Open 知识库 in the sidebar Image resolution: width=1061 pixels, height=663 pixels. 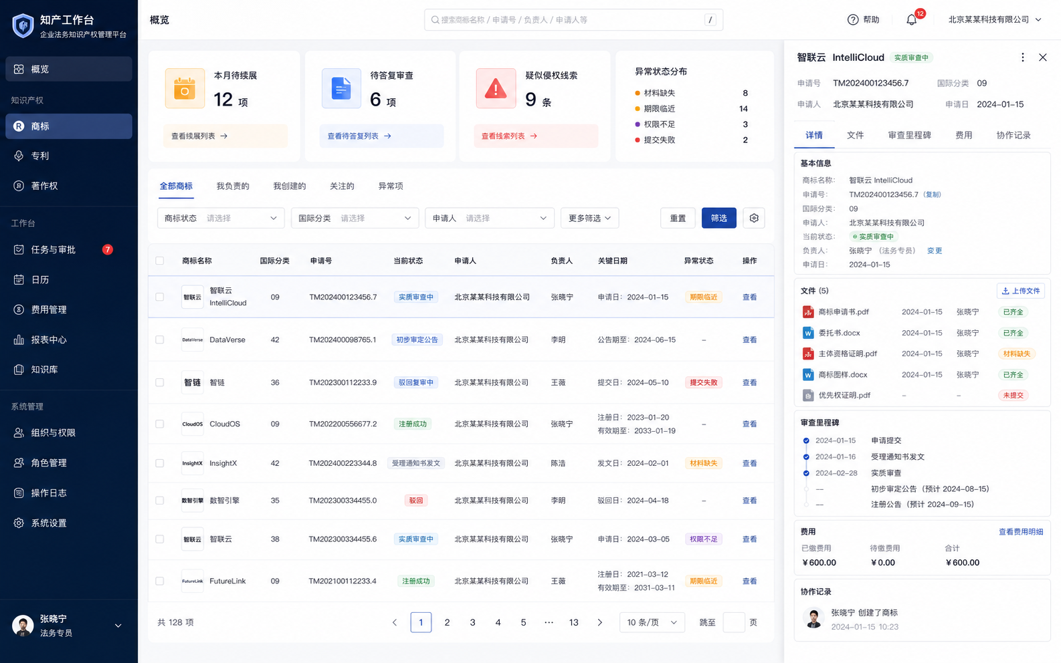click(x=69, y=369)
